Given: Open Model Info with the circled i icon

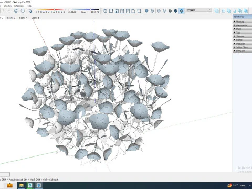Looking at the screenshot, I should tap(23, 11).
